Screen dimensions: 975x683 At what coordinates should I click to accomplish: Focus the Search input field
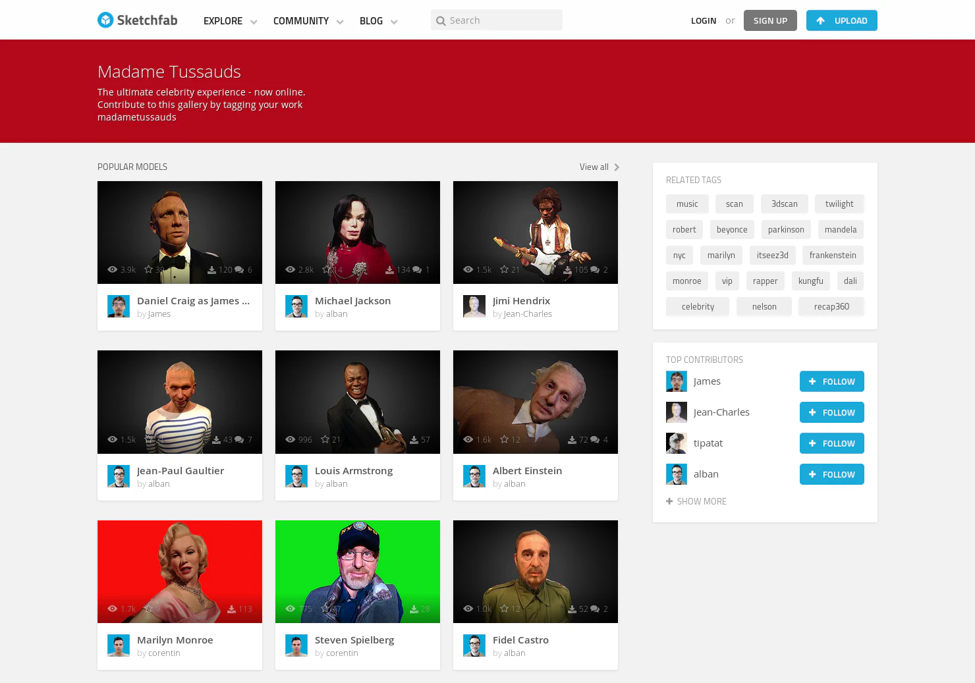click(497, 20)
